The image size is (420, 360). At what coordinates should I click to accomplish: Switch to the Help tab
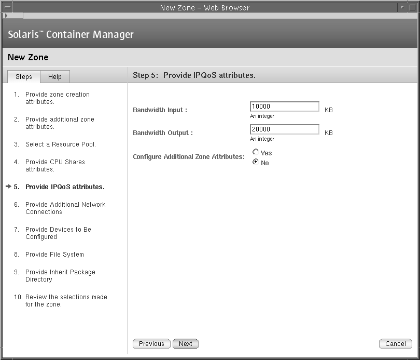click(x=55, y=76)
